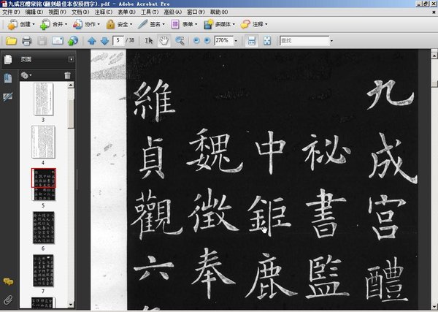Screen dimensions: 438x312
Task: Click the save floppy disk icon
Action: tap(42, 41)
